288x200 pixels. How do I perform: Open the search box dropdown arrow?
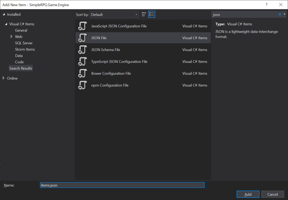click(x=284, y=14)
